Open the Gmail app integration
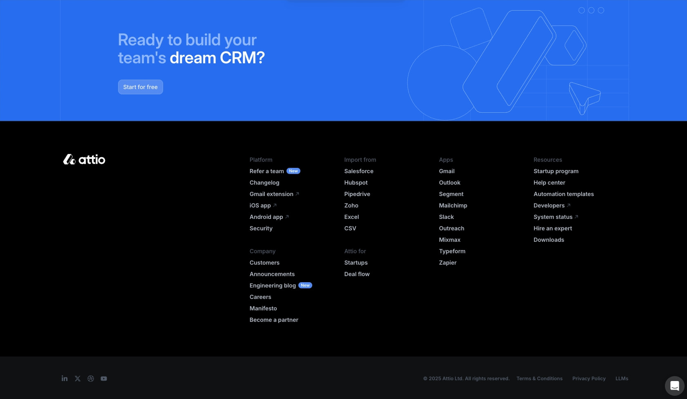 pos(447,171)
